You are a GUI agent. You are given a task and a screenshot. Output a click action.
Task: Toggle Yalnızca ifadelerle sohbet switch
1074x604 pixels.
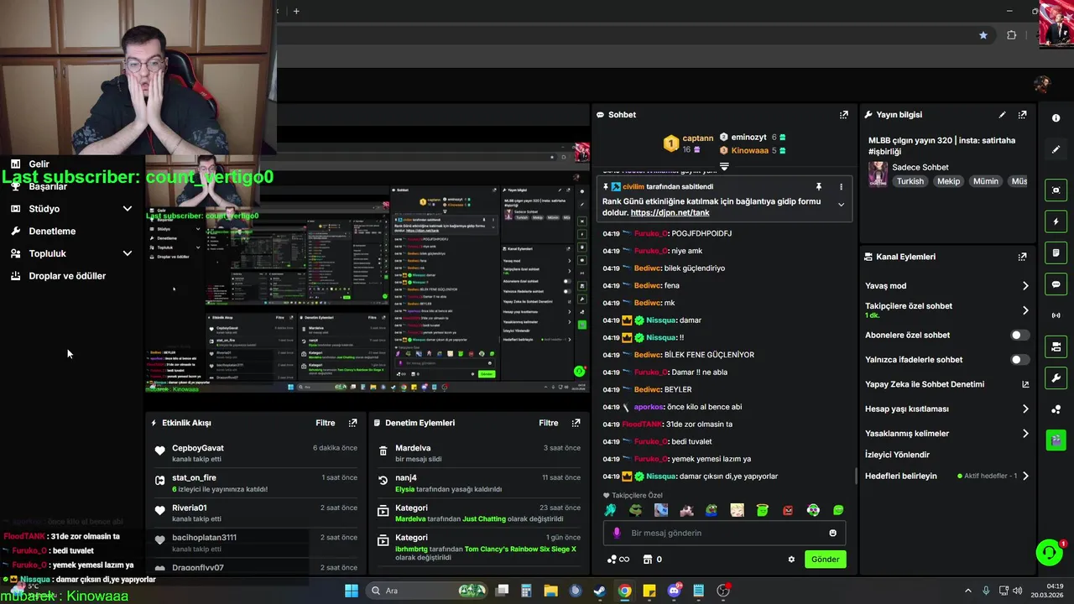pos(1019,360)
